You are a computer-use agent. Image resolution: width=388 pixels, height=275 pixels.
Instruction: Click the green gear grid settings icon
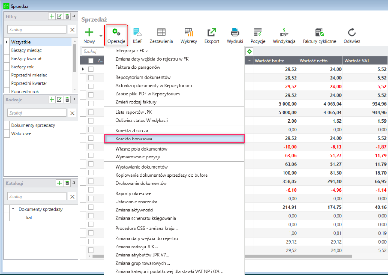click(249, 51)
